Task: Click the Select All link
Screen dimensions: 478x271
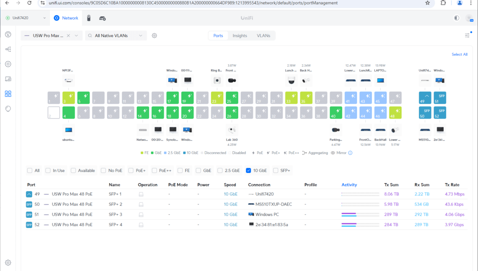Action: click(x=459, y=54)
